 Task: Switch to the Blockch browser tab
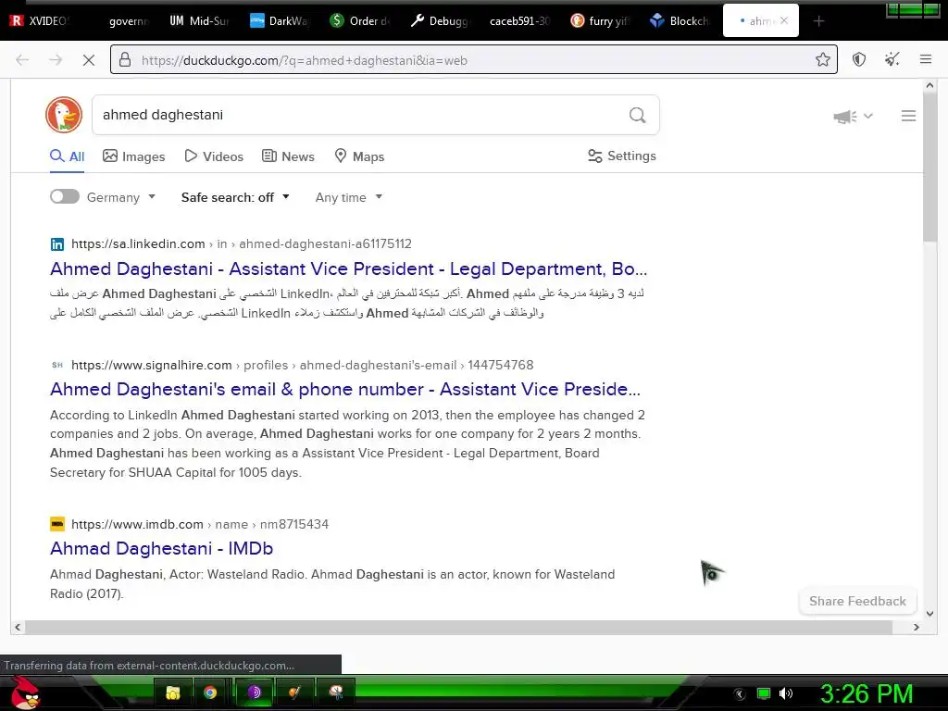680,21
